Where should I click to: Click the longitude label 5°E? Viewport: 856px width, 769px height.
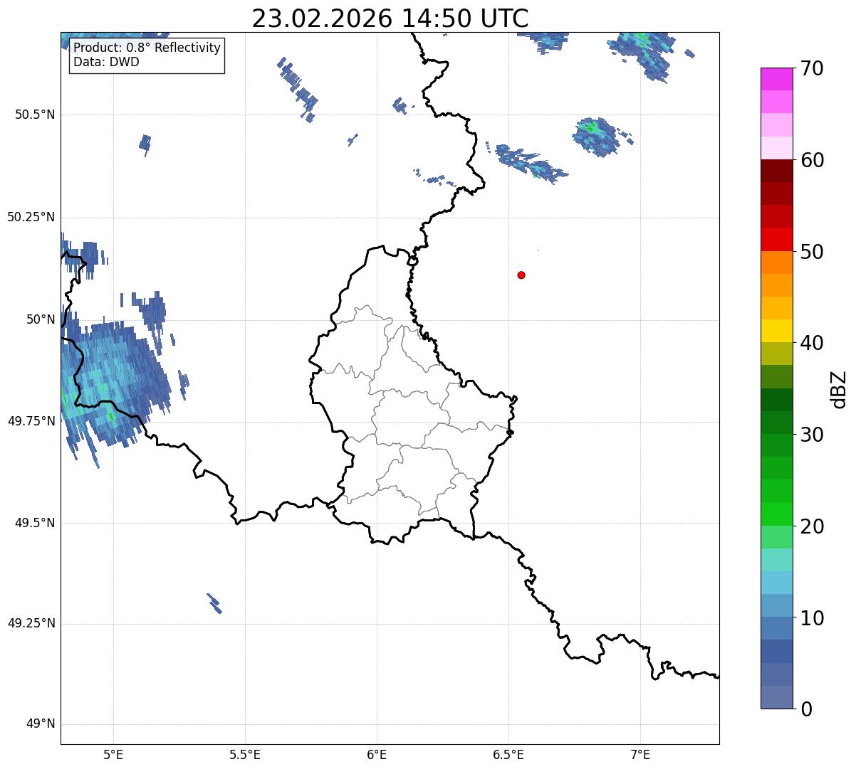click(x=113, y=755)
